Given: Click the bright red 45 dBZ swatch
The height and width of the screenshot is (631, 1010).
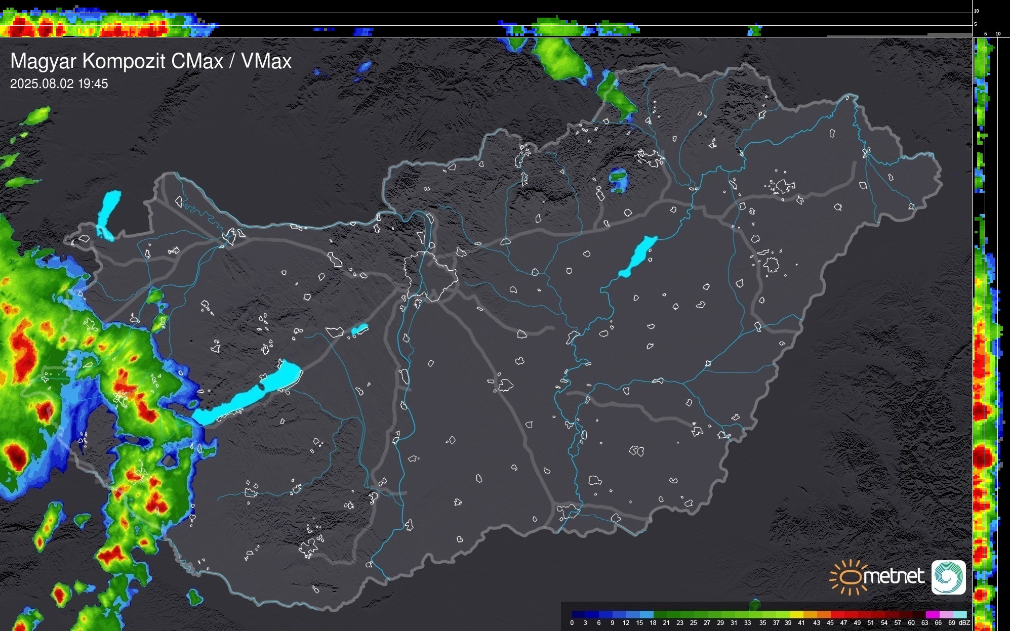Looking at the screenshot, I should [837, 614].
